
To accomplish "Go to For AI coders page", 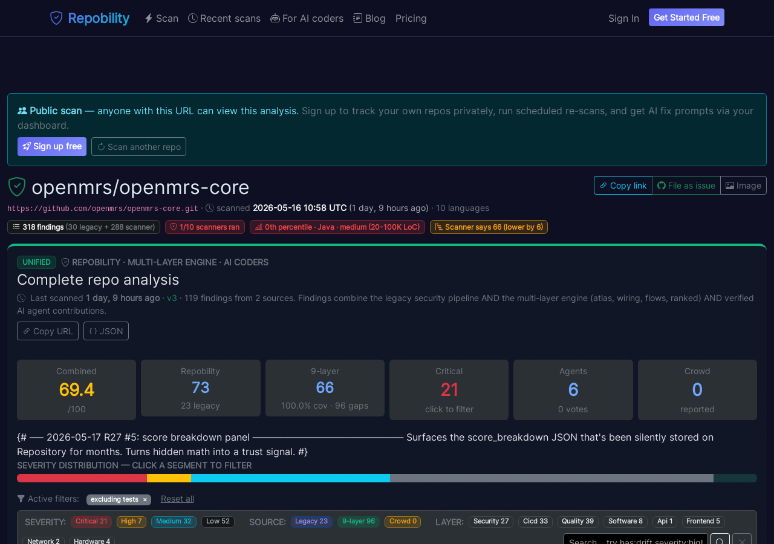I will click(307, 18).
